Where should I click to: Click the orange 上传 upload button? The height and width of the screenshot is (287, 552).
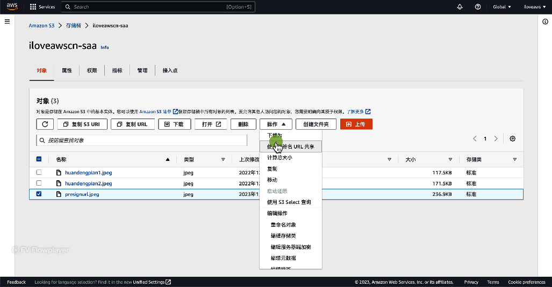coord(356,124)
